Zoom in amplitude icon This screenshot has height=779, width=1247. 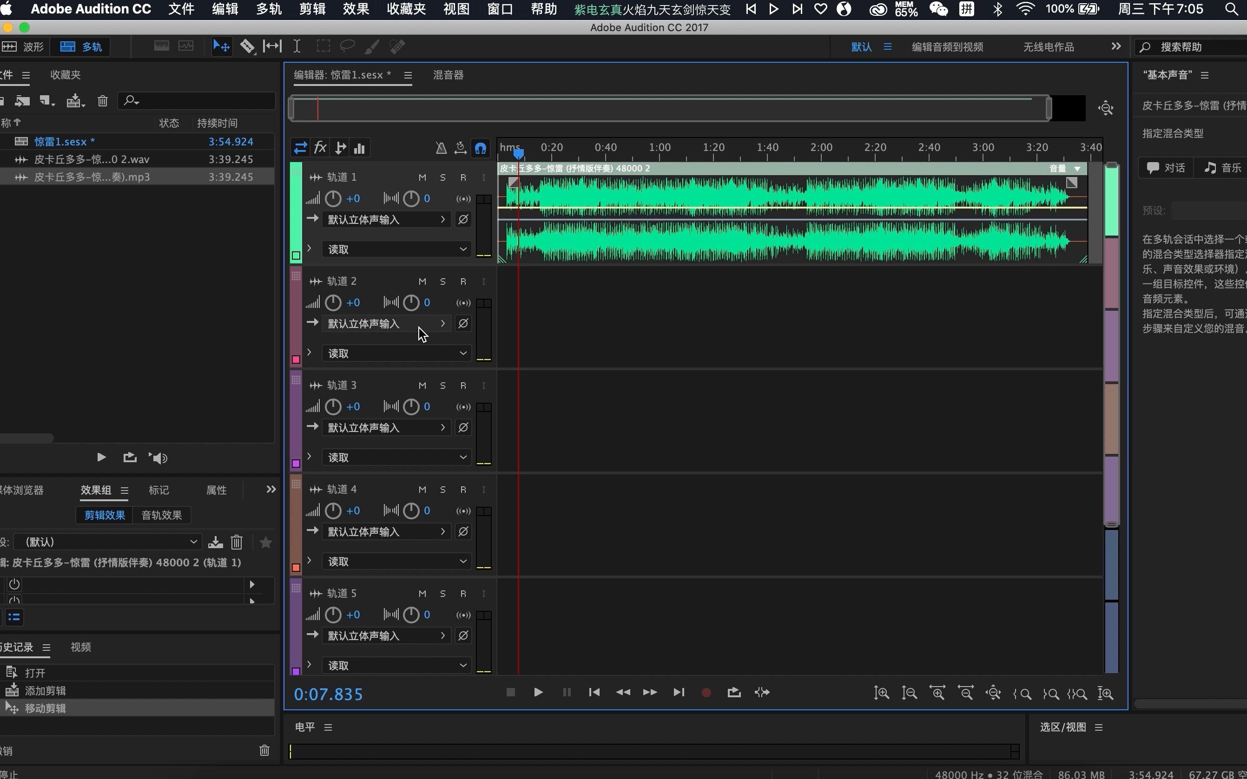click(x=882, y=693)
